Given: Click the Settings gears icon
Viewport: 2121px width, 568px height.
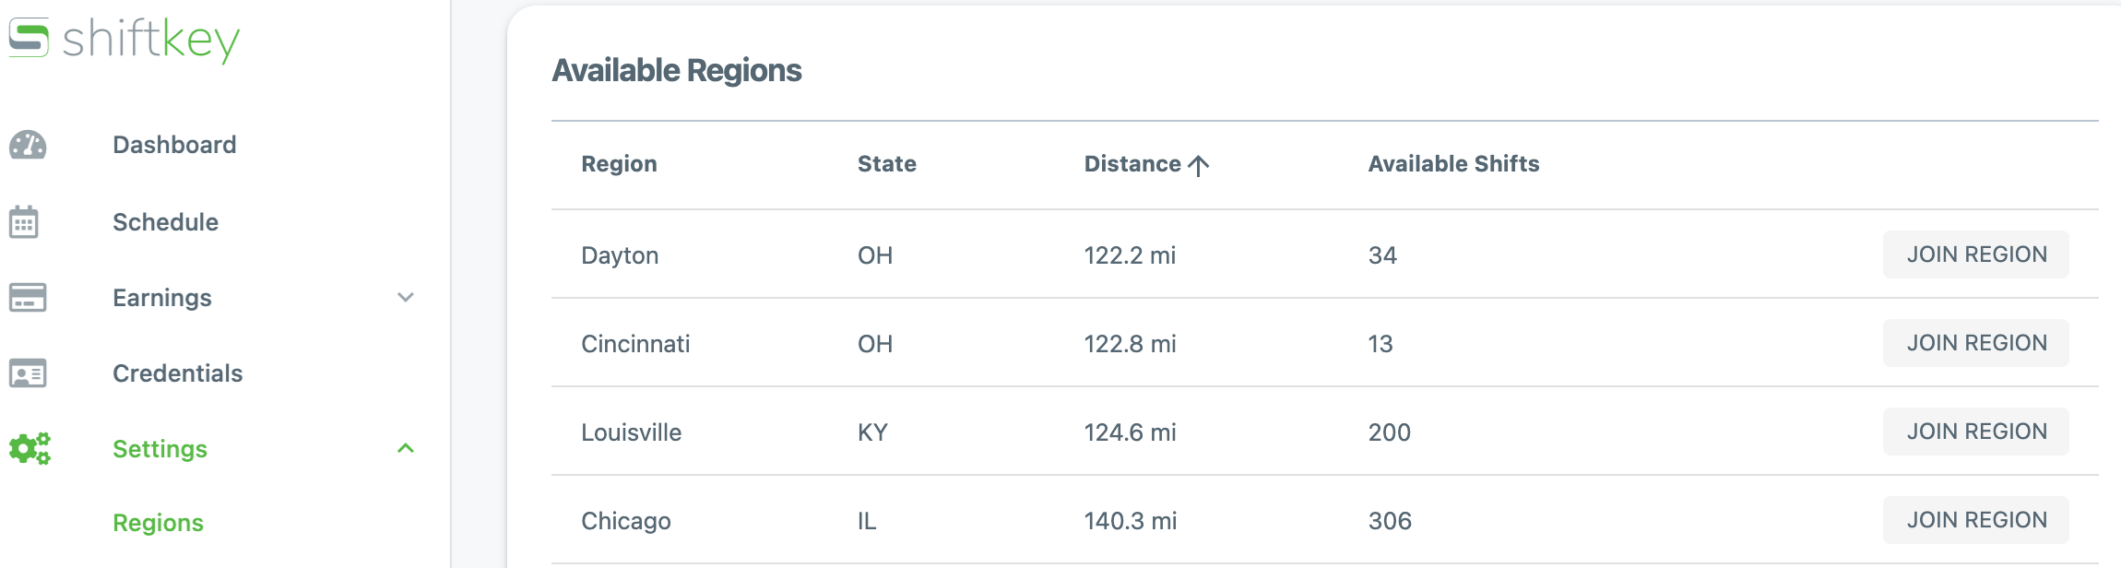Looking at the screenshot, I should click(30, 449).
